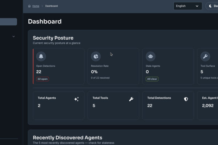Image resolution: width=218 pixels, height=145 pixels.
Task: Click the 'Tool Surface' label
Action: [x=207, y=66]
